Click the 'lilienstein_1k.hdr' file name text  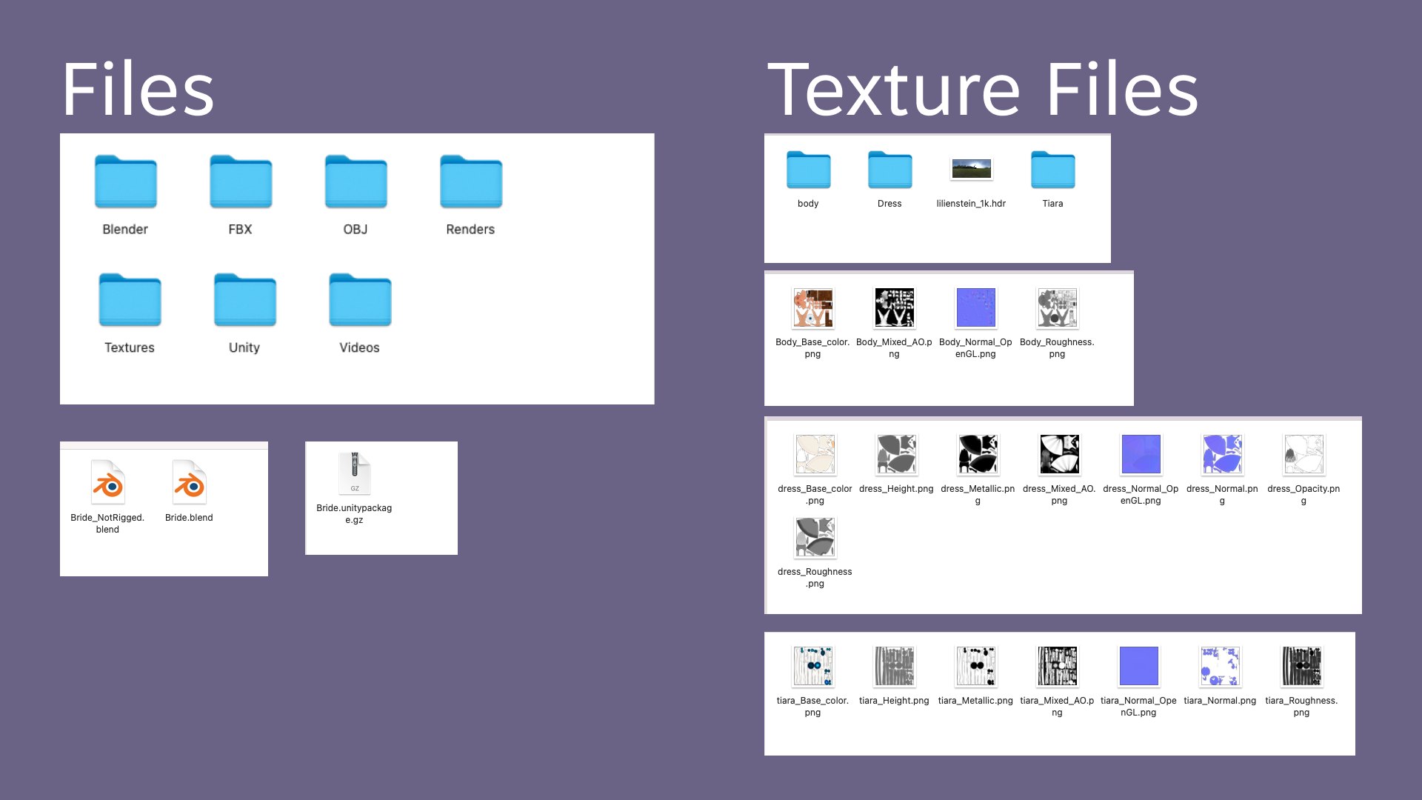click(x=971, y=204)
